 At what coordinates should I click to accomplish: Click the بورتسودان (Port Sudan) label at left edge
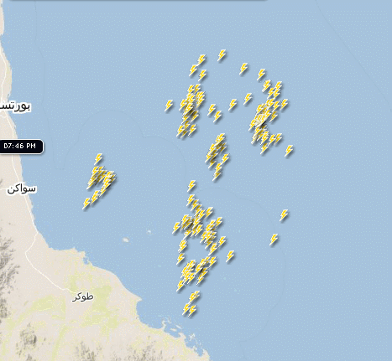point(14,106)
